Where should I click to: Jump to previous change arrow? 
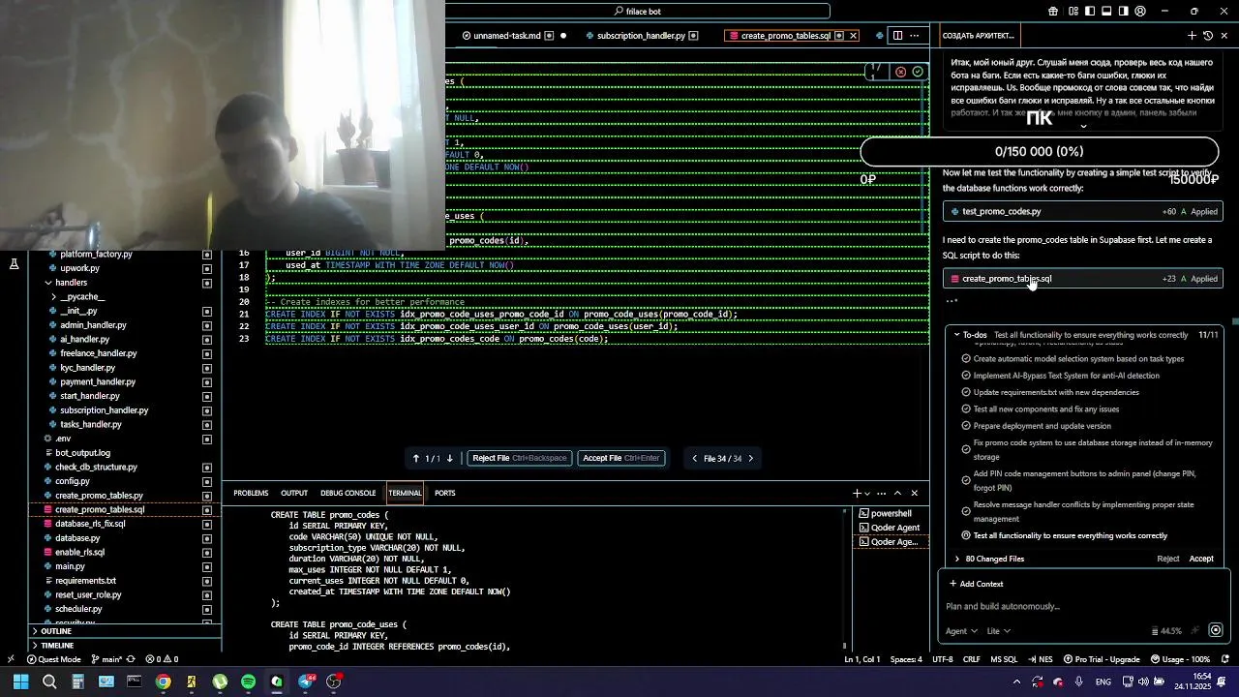click(416, 459)
